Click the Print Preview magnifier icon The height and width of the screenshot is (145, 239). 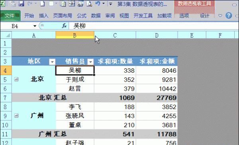coord(89,4)
